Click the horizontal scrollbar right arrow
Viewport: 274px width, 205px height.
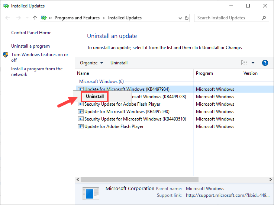[x=271, y=179]
